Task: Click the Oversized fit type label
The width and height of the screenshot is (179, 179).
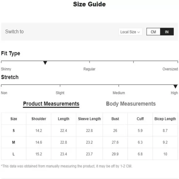Action: (170, 69)
